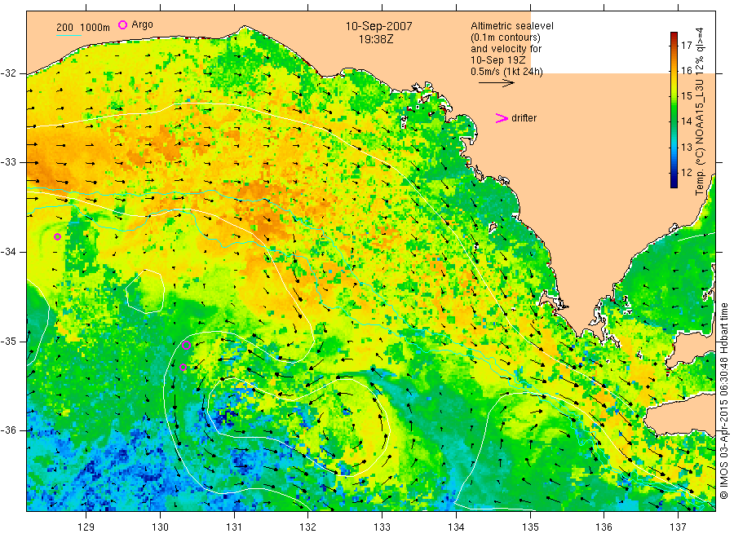Click the colorbar value 17

(686, 46)
